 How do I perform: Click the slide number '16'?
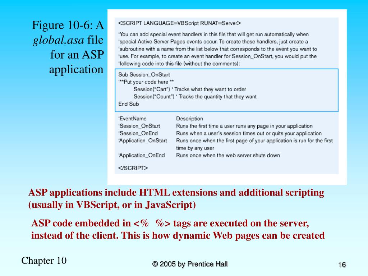click(x=342, y=265)
